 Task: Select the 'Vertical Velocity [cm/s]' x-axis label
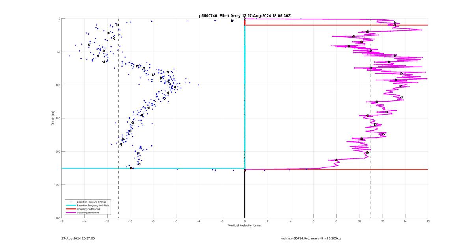click(x=244, y=225)
